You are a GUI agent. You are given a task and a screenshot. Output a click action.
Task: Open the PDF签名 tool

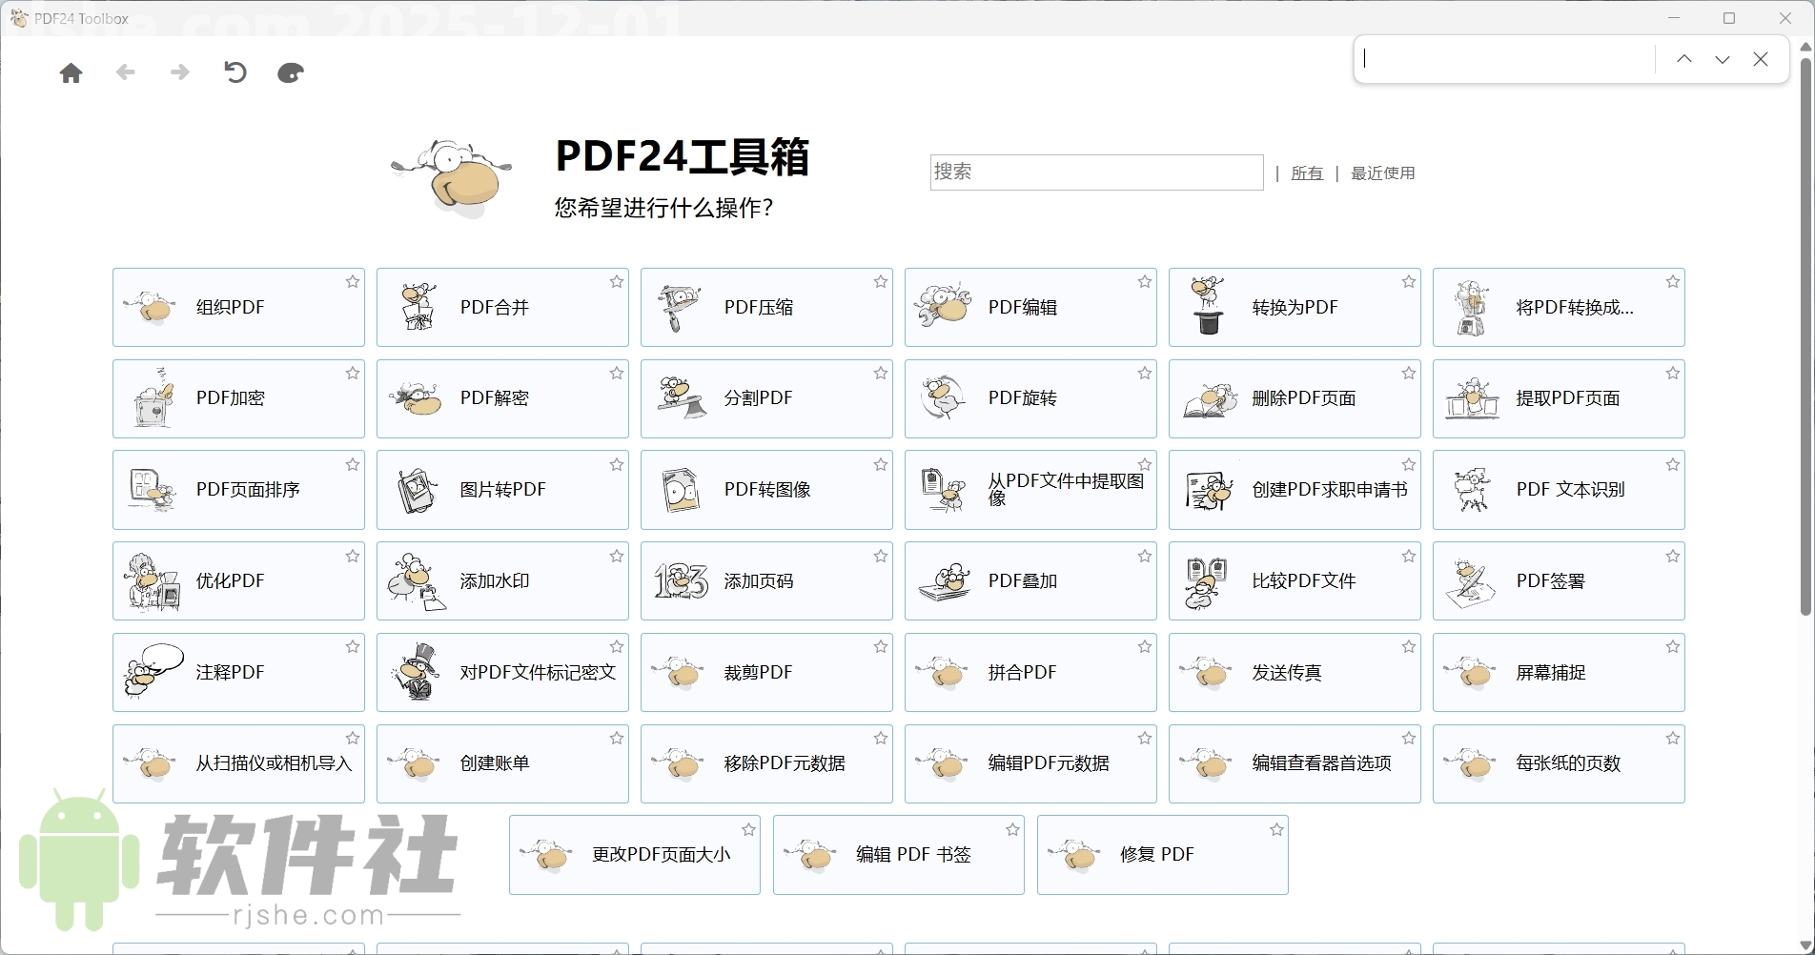click(x=1559, y=580)
